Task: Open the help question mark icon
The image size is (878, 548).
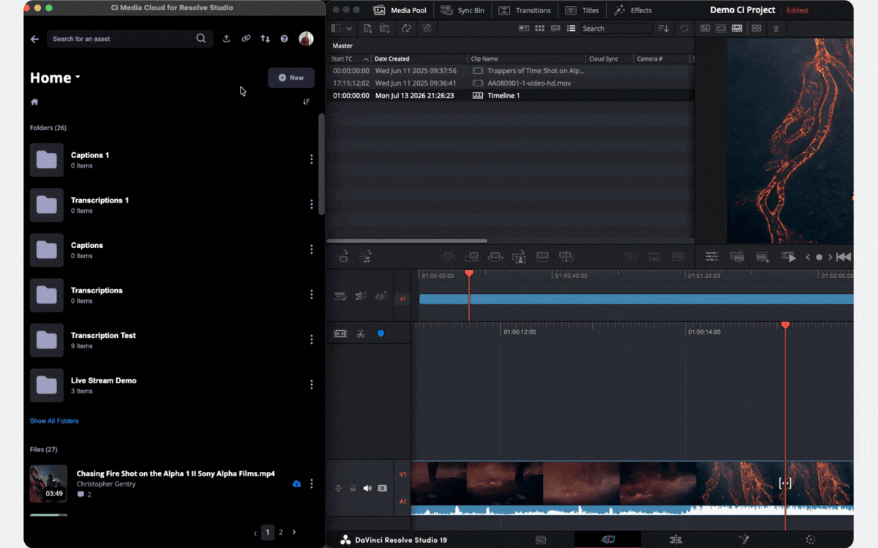Action: [x=284, y=39]
